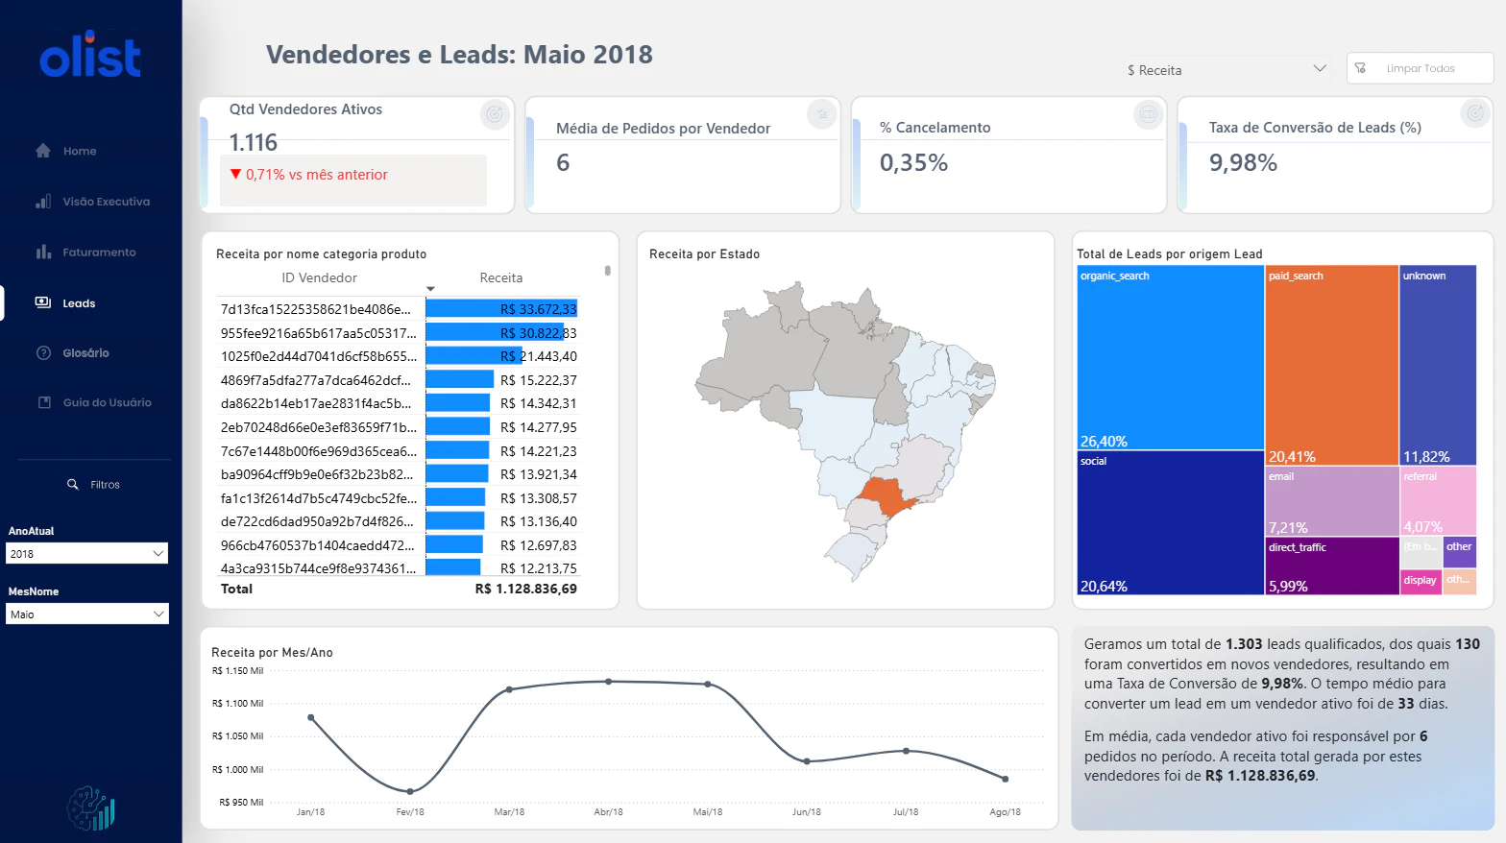The image size is (1506, 843).
Task: Click revenue value R$ 13.921,34
Action: tap(538, 474)
